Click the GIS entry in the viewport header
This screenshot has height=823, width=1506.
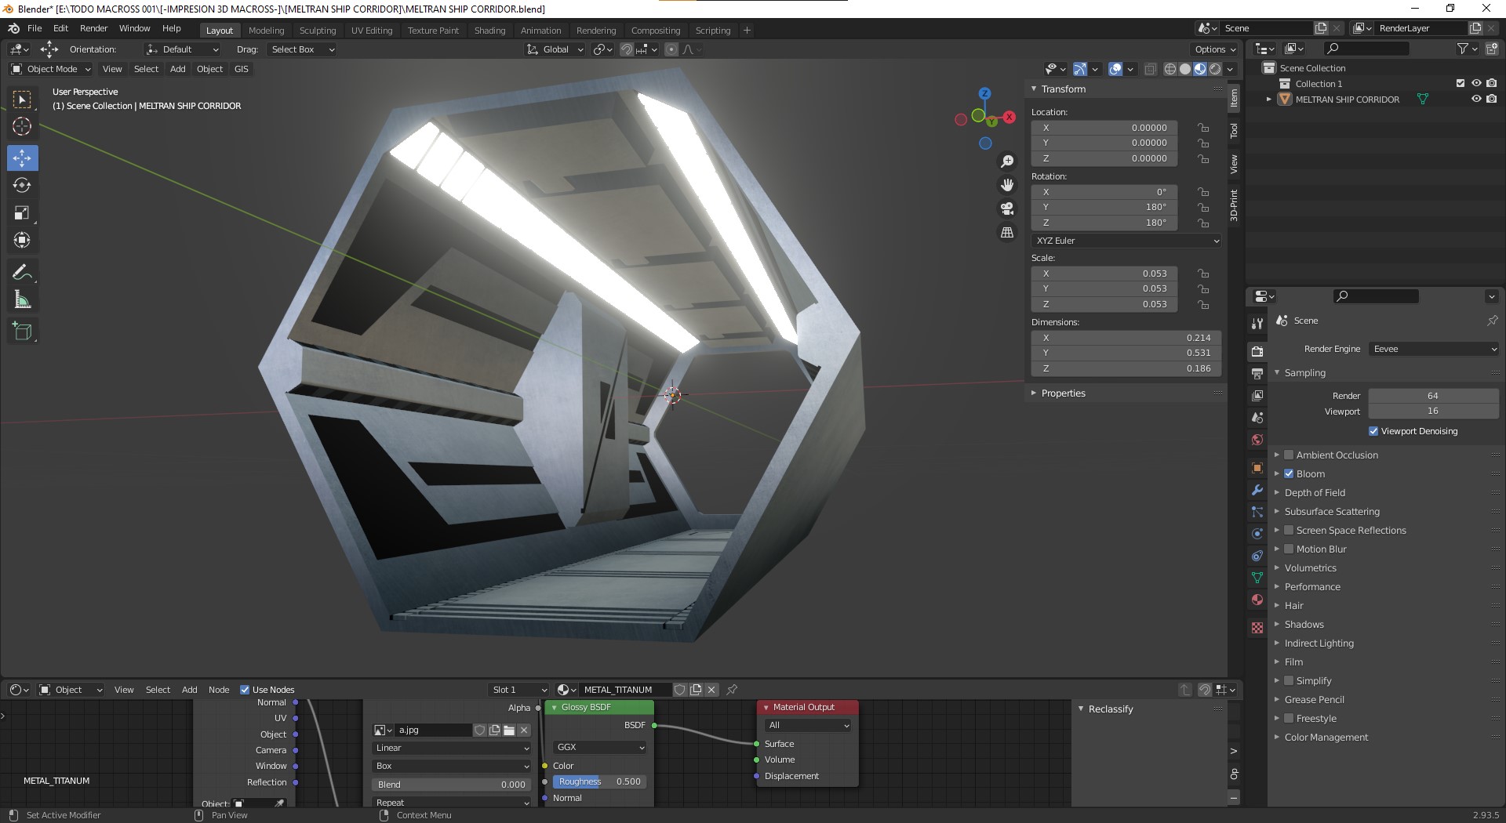point(241,69)
